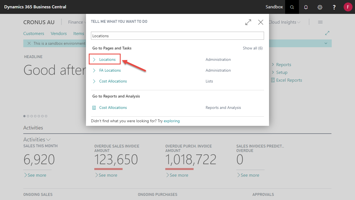Open the Cost Allocations report result
This screenshot has width=355, height=200.
[x=113, y=107]
